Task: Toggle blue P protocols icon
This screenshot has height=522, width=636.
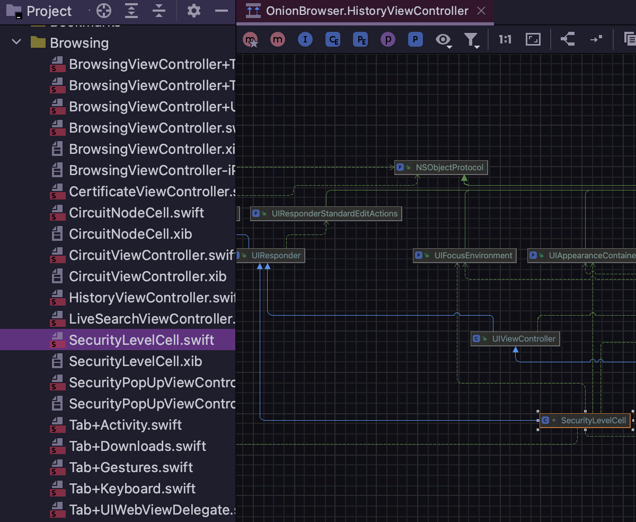Action: coord(416,39)
